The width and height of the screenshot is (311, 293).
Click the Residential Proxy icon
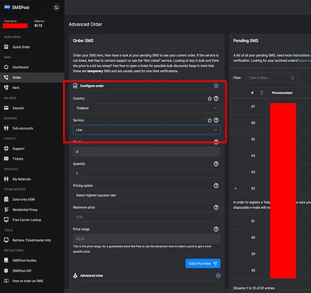coord(6,210)
